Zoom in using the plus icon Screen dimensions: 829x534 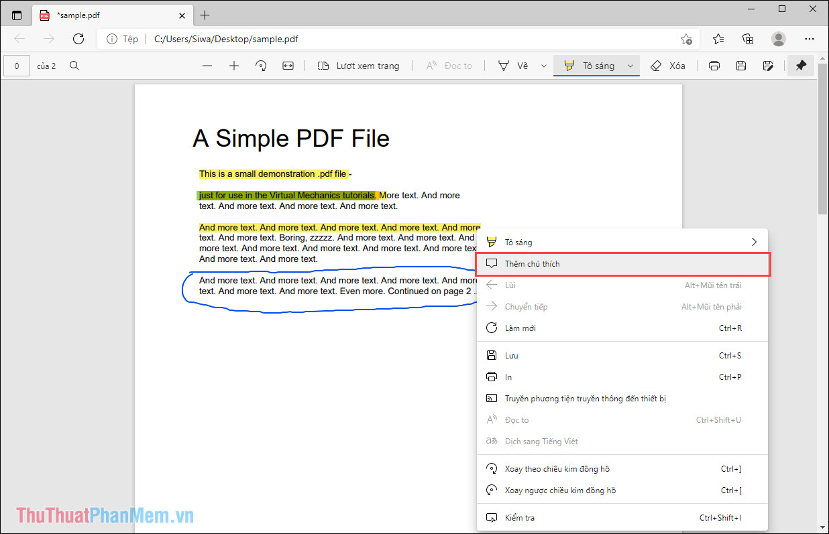[x=233, y=66]
